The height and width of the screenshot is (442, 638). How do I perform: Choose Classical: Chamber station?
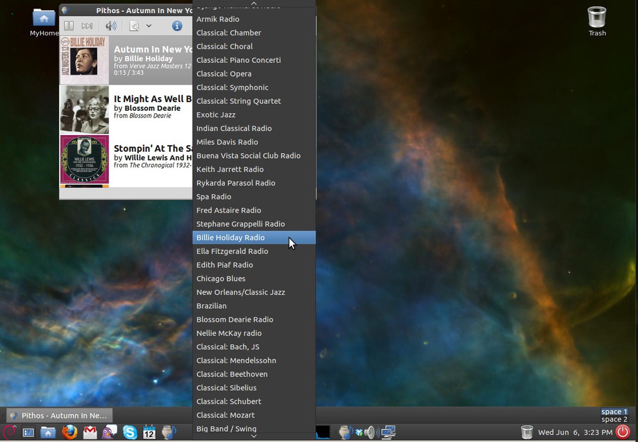click(x=254, y=33)
